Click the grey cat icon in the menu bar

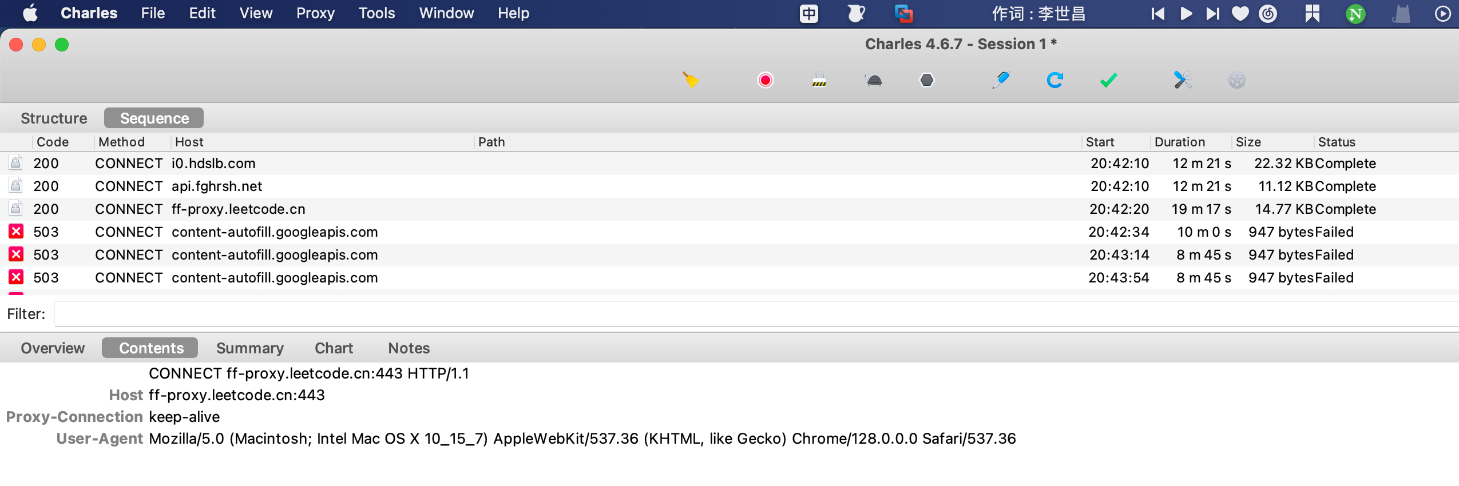1401,14
